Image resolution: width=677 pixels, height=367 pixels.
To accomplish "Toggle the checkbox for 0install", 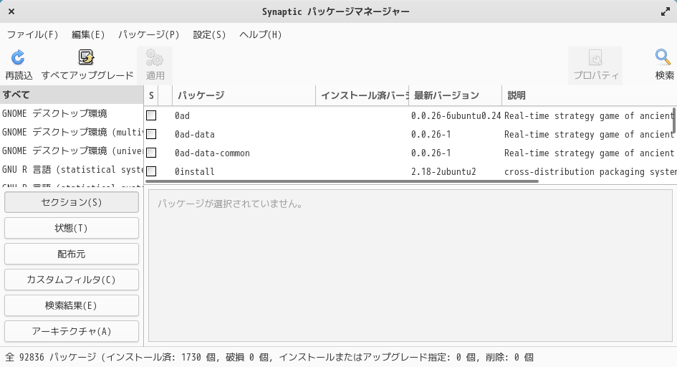I will coord(151,171).
